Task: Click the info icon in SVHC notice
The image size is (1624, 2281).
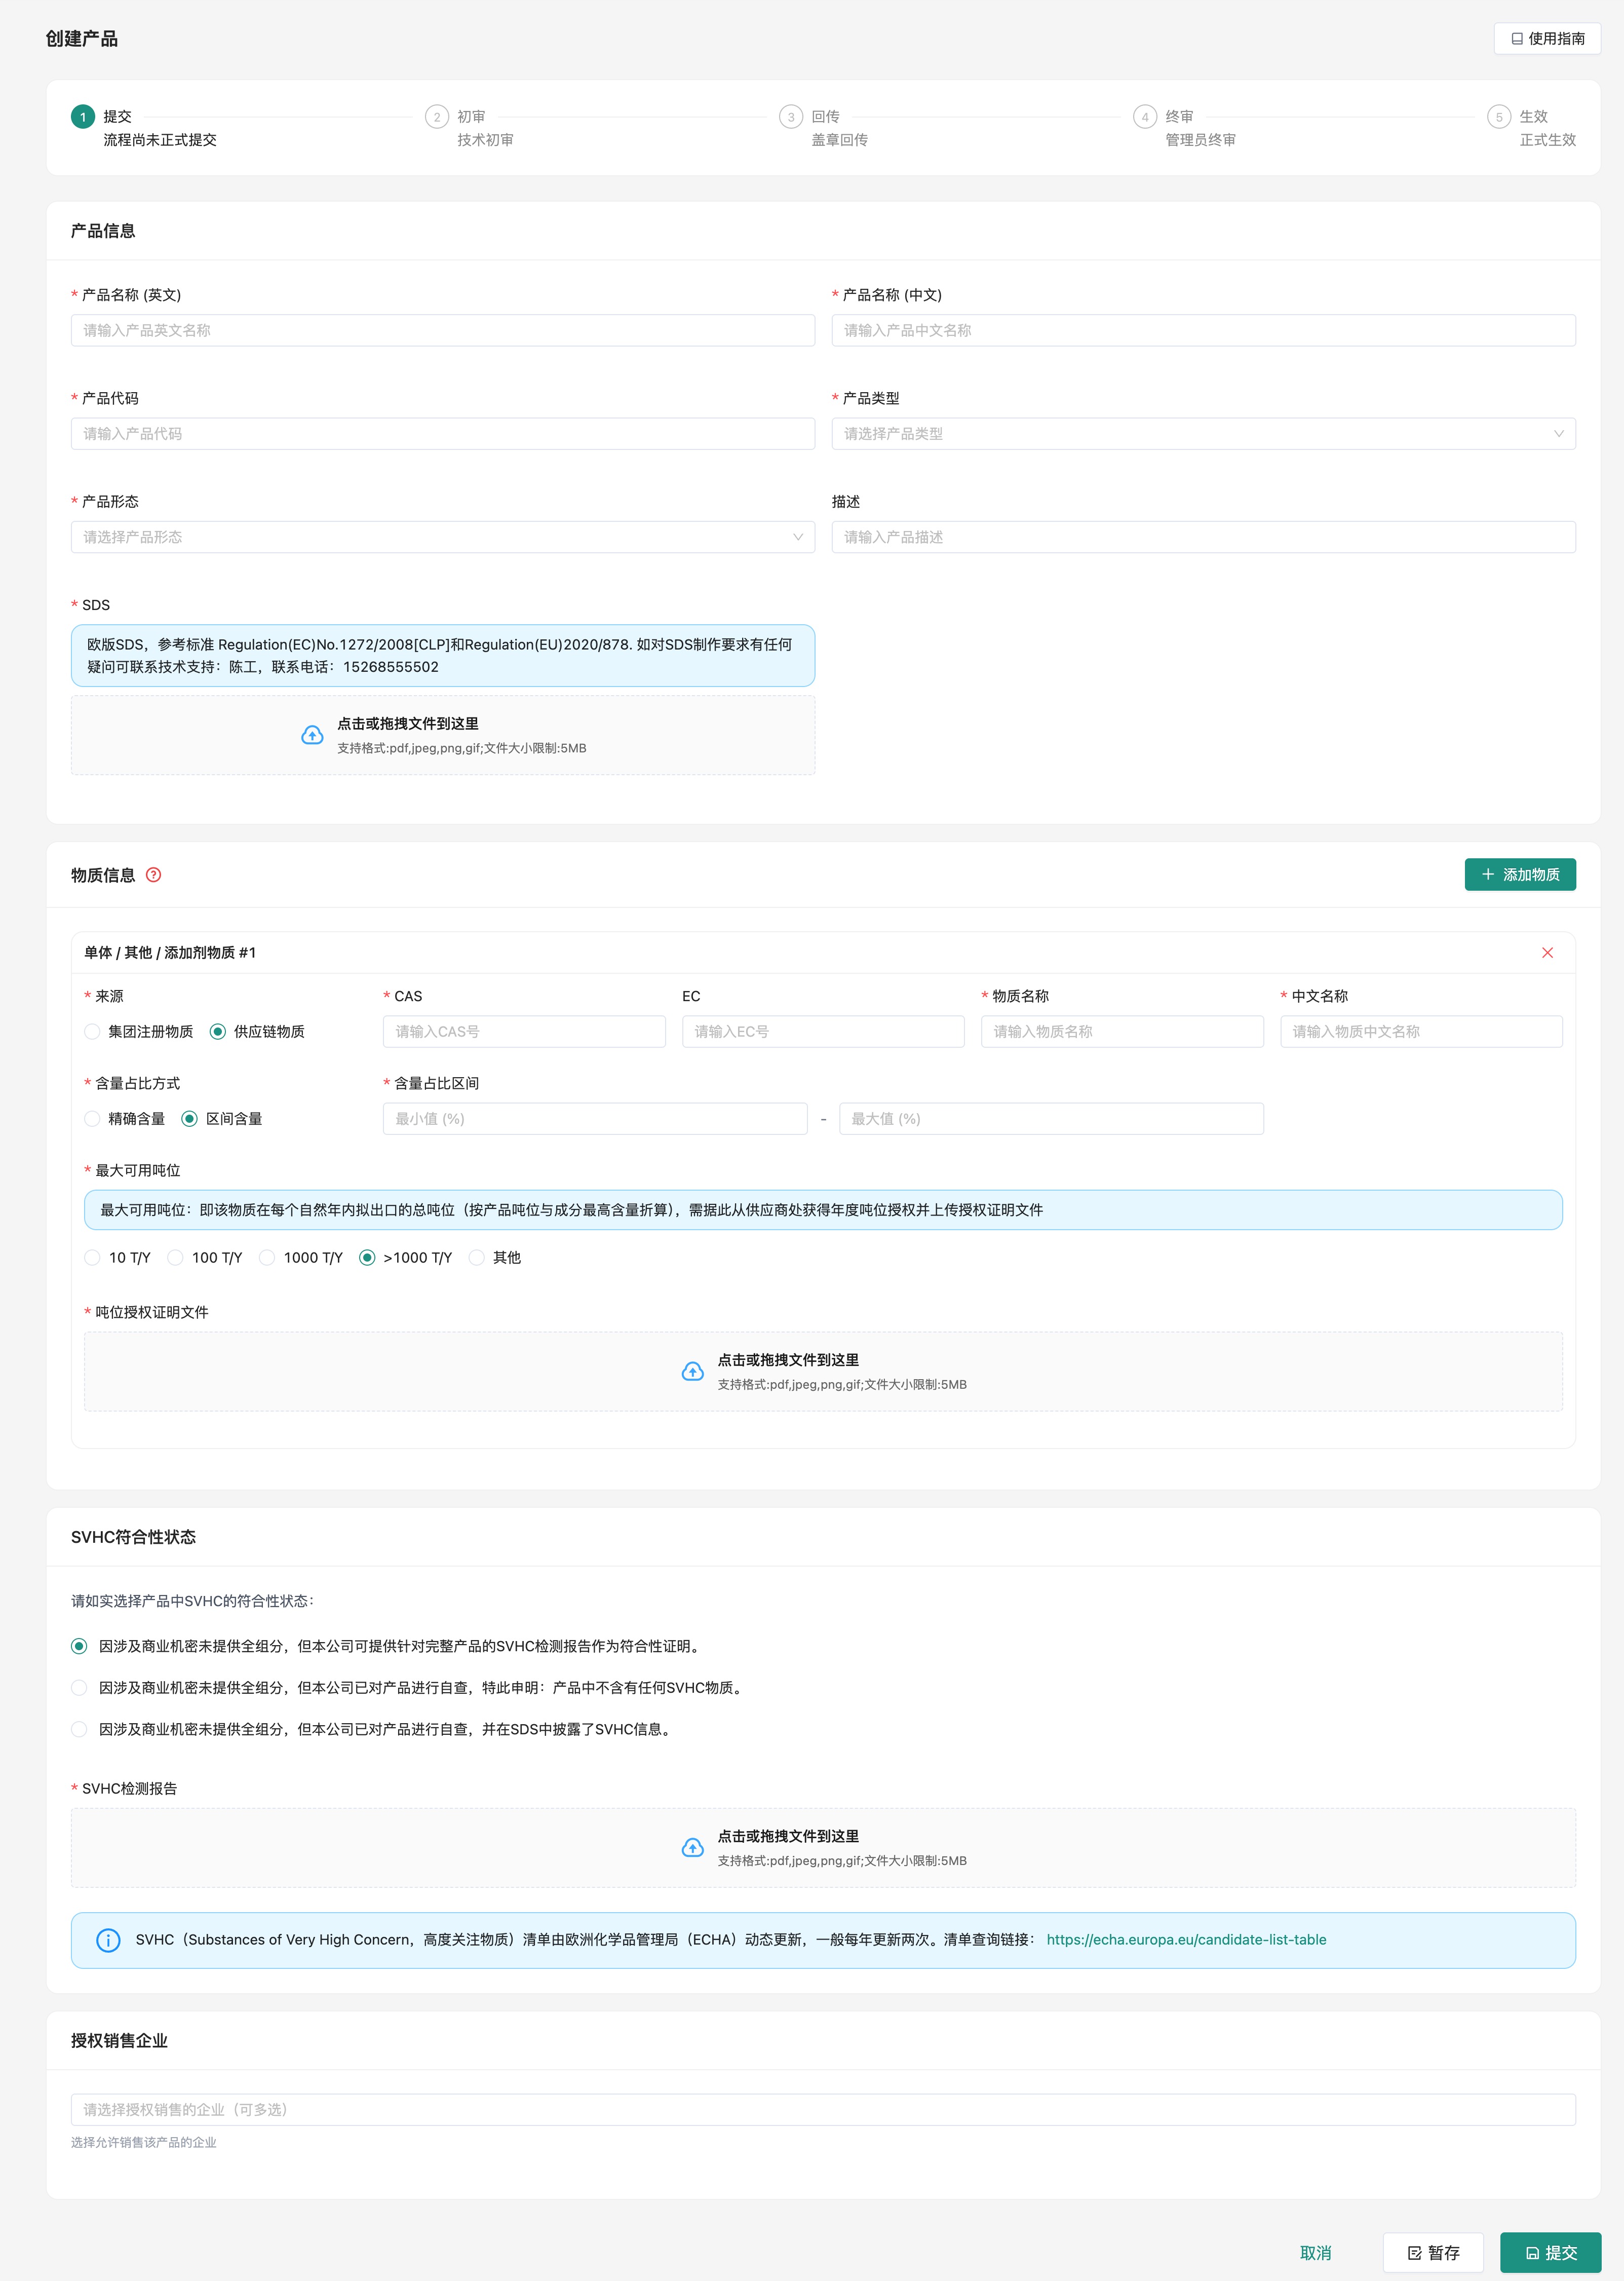Action: (x=108, y=1940)
